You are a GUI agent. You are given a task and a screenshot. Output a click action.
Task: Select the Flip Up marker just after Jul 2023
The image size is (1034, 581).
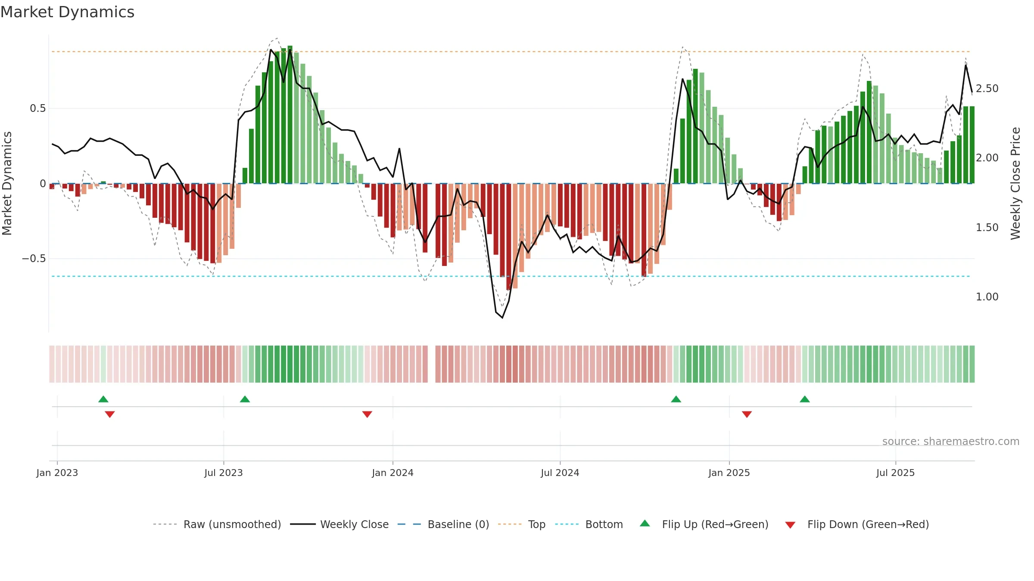245,399
